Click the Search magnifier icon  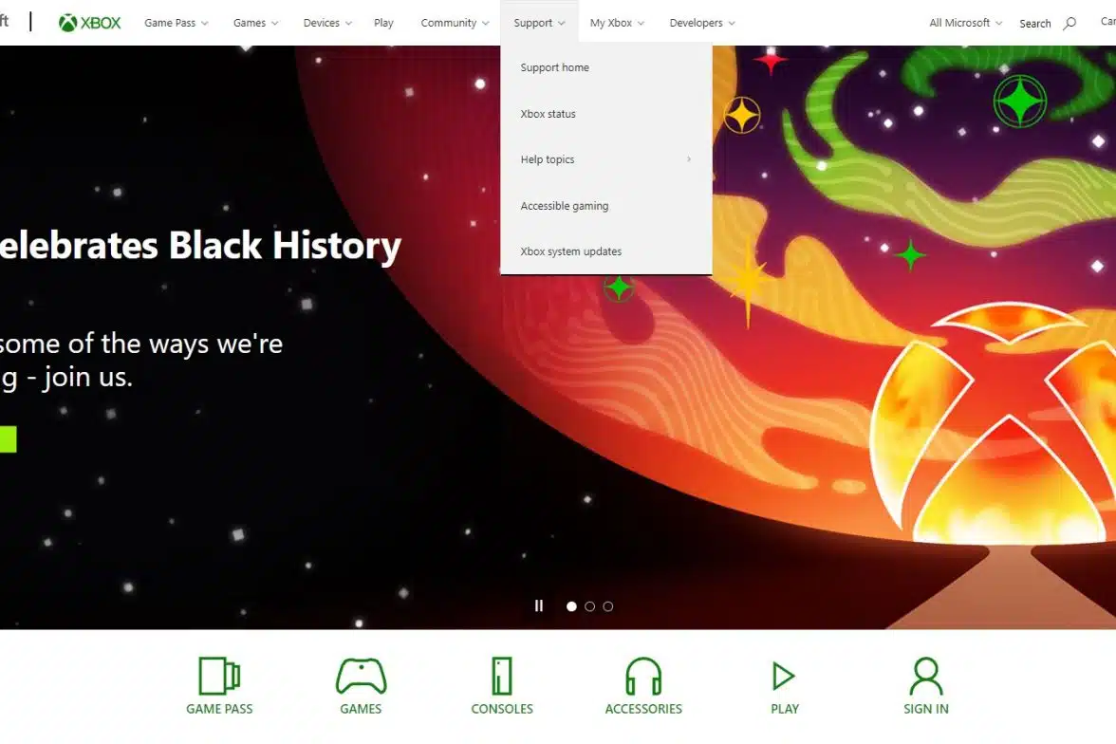coord(1069,24)
